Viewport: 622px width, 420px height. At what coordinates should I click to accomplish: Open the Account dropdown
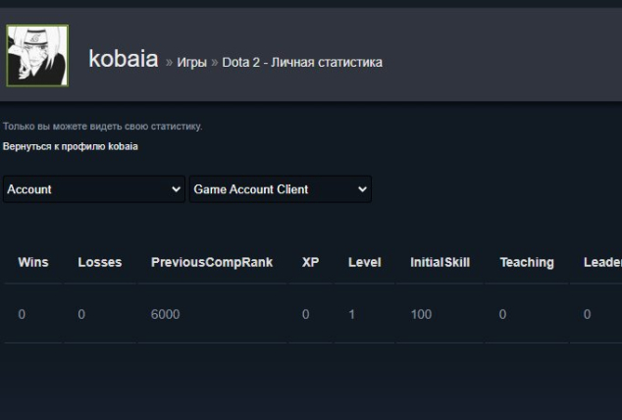[x=94, y=189]
